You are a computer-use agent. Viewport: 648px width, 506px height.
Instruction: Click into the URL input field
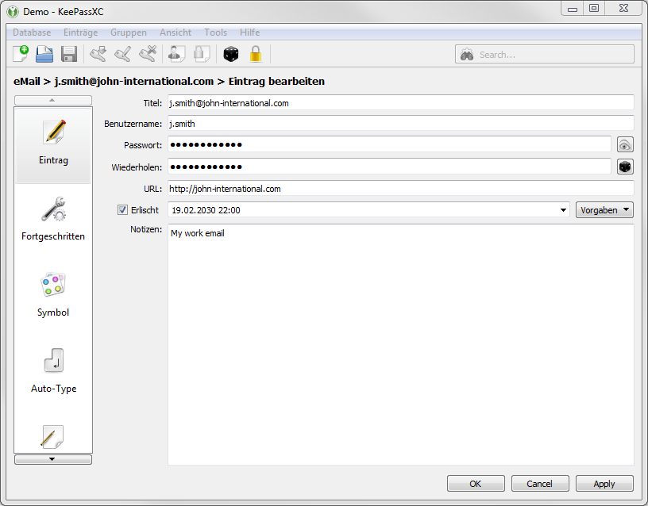click(x=400, y=189)
